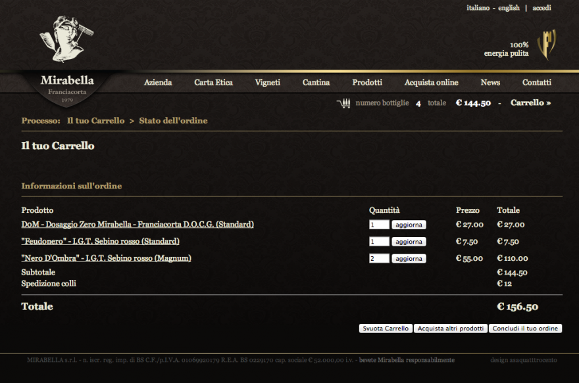This screenshot has height=383, width=579.
Task: Click the Quantità column header
Action: click(384, 210)
